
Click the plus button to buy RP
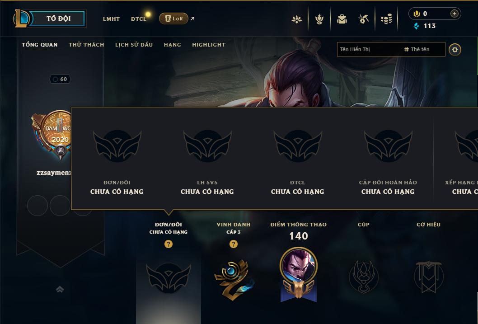coord(454,14)
